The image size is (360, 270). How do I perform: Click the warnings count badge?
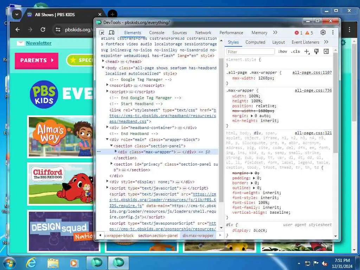click(x=309, y=33)
